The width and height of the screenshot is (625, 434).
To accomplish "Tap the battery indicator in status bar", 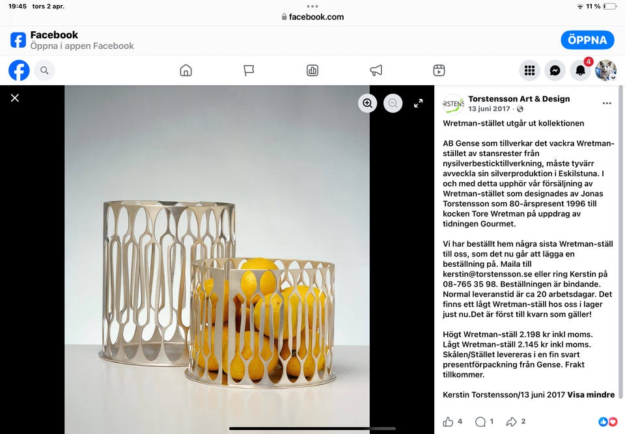I will tap(610, 7).
